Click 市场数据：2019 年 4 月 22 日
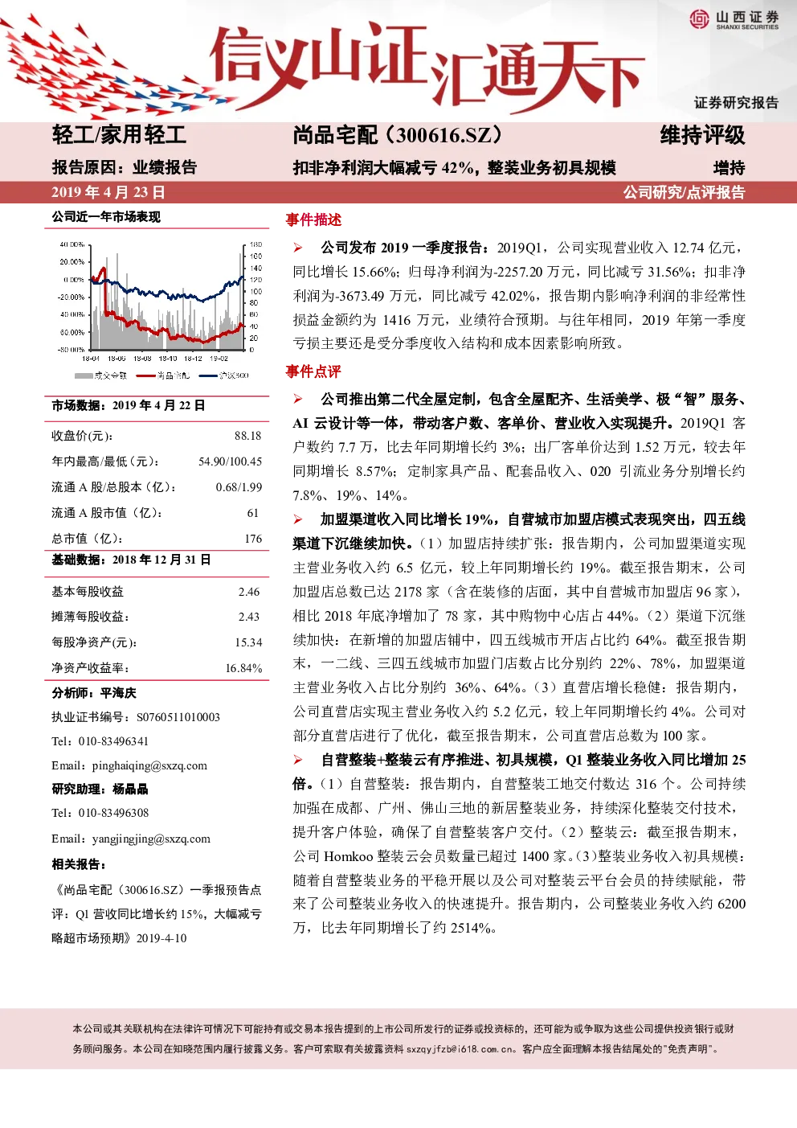Screen dimensions: 797x1128 coord(129,405)
